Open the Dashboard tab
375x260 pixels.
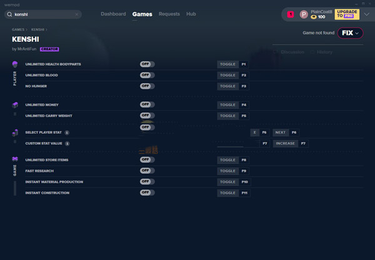(113, 14)
